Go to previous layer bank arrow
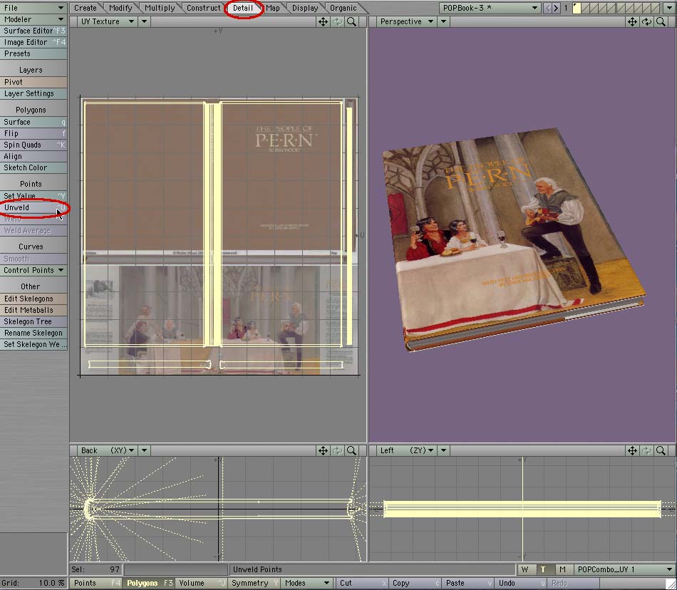 click(x=548, y=8)
